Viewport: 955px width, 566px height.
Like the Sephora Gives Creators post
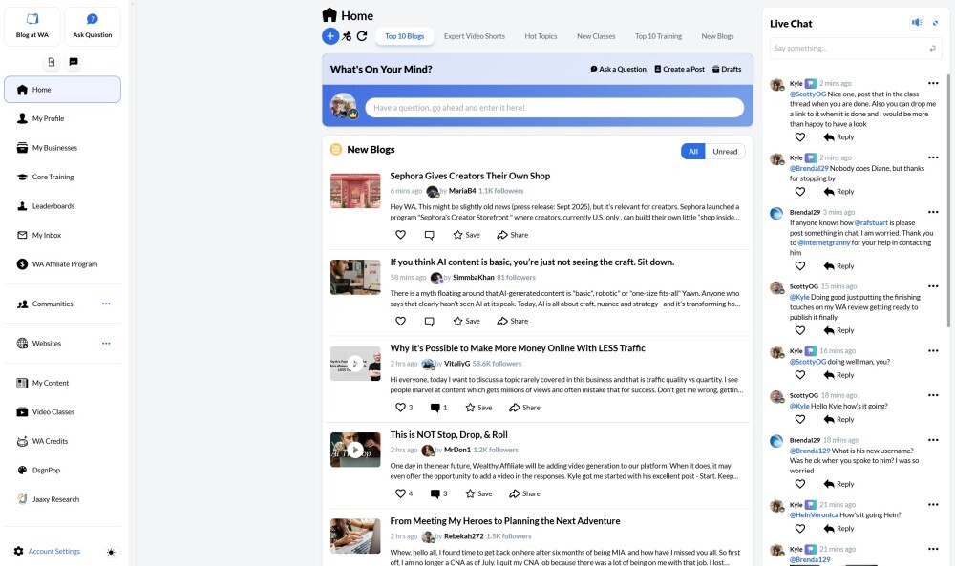click(400, 235)
